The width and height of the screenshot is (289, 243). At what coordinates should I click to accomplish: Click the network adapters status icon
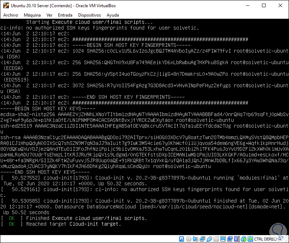click(203, 239)
